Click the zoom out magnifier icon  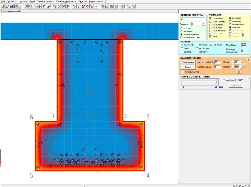click(x=35, y=6)
